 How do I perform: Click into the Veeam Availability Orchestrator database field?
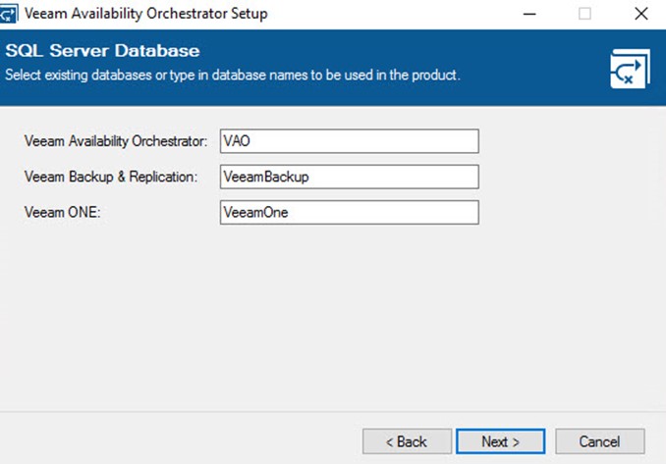point(349,141)
